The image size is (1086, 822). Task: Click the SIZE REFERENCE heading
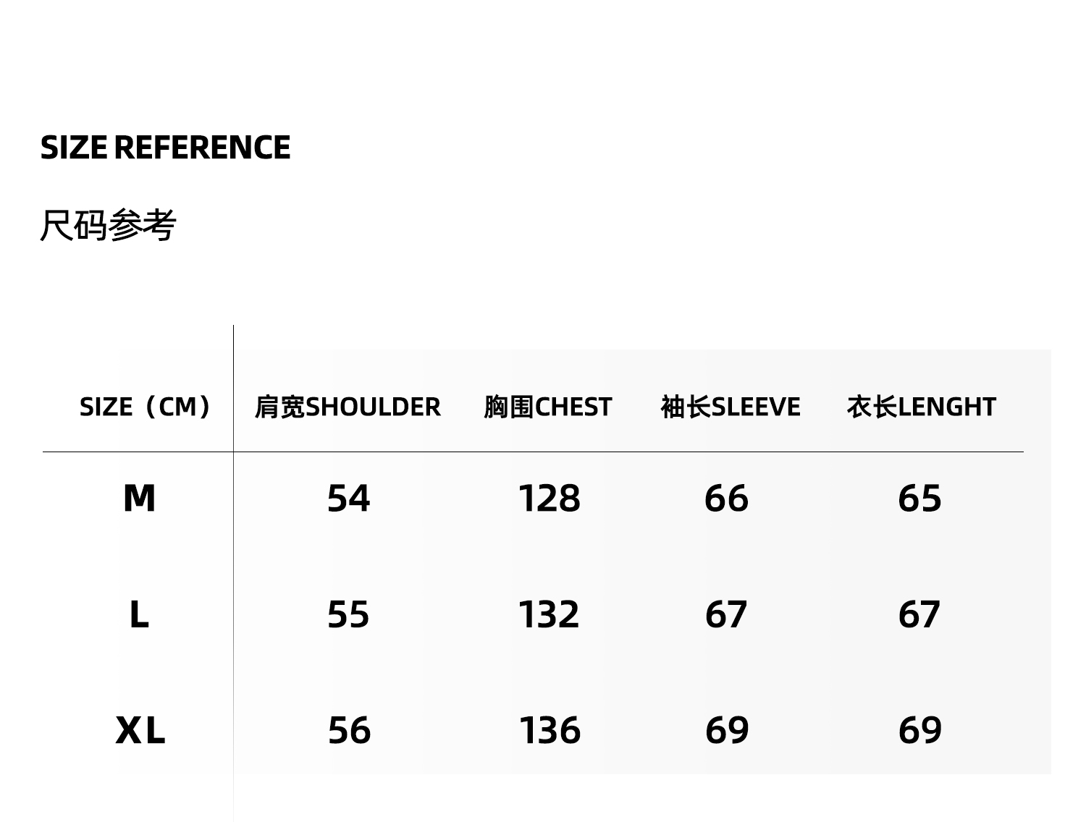pos(165,148)
